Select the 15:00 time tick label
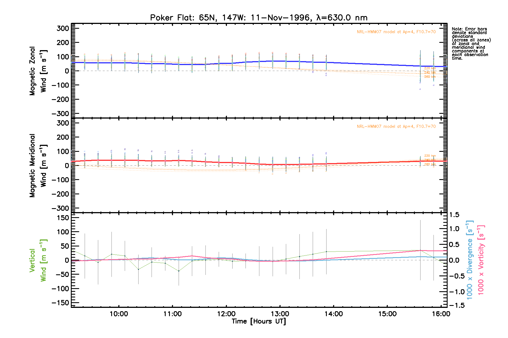Screen dimensions: 508x338 [x=387, y=314]
